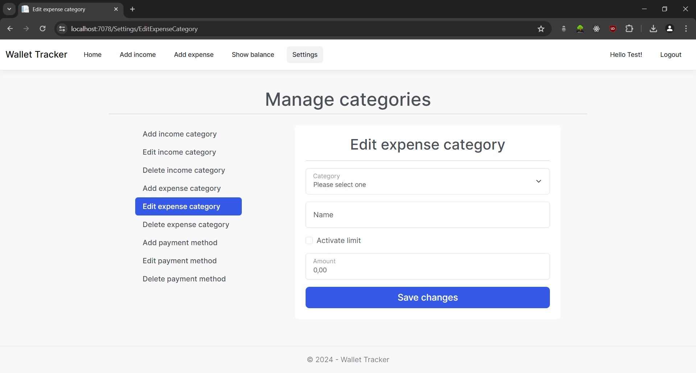Image resolution: width=696 pixels, height=373 pixels.
Task: Go to Show balance page
Action: point(253,55)
